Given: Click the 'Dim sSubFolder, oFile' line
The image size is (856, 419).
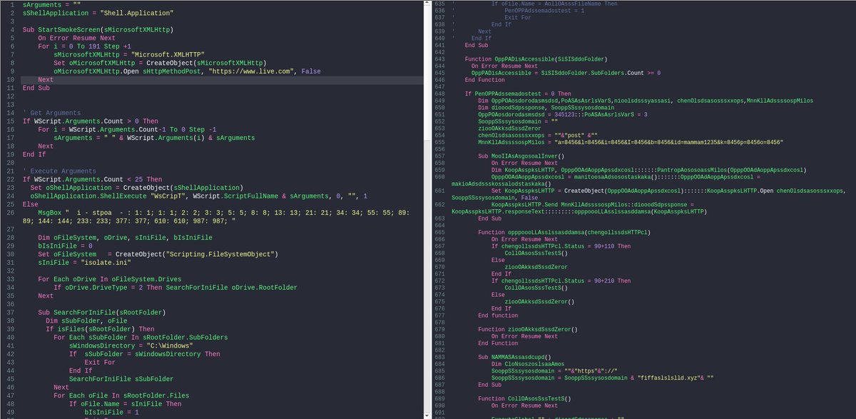Looking at the screenshot, I should coord(86,321).
